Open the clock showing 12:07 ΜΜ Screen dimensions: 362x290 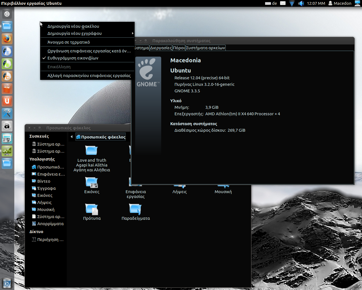pos(316,3)
